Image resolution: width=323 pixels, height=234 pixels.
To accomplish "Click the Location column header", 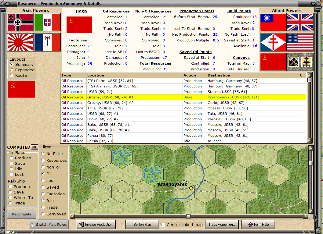I will pyautogui.click(x=135, y=75).
